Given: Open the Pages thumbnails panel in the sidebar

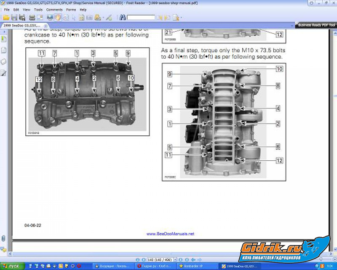Looking at the screenshot, I should (3, 50).
